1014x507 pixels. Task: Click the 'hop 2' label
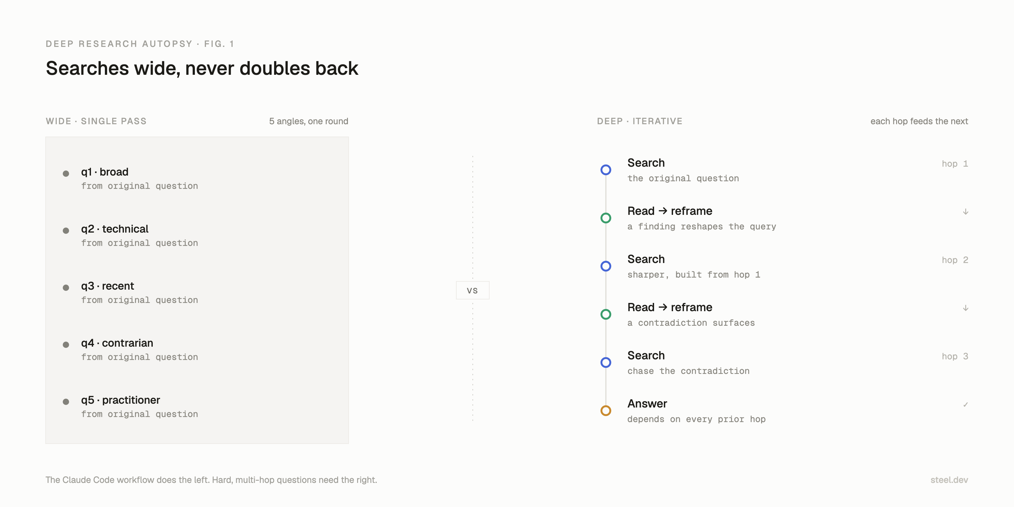(954, 260)
